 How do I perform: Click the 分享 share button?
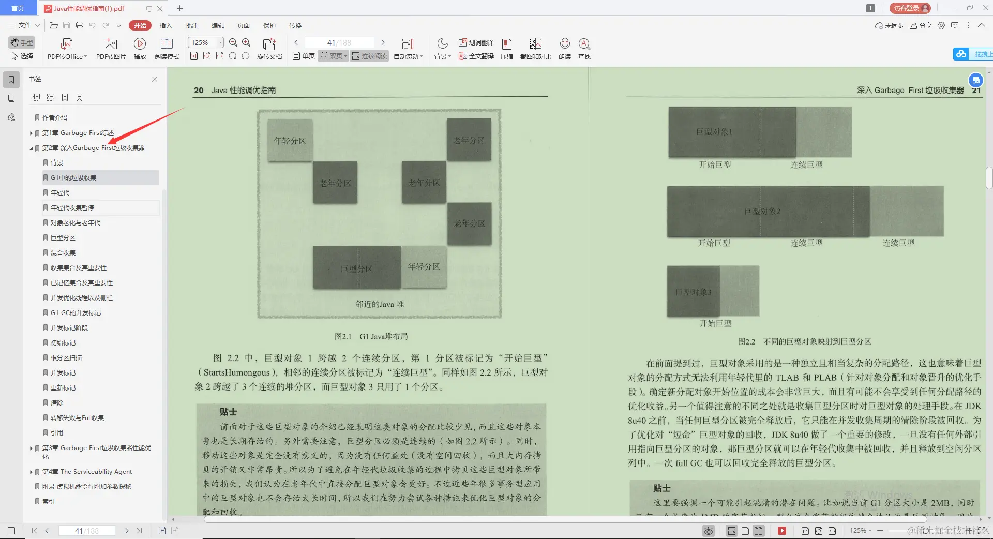coord(921,25)
